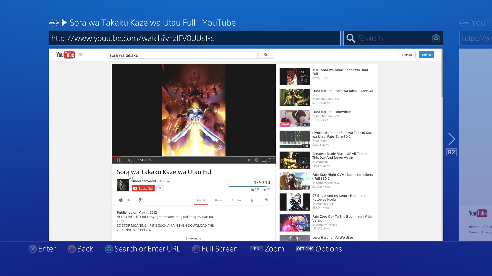Click triangle Search or Enter URL icon
Screen dimensions: 492x276
pyautogui.click(x=109, y=249)
